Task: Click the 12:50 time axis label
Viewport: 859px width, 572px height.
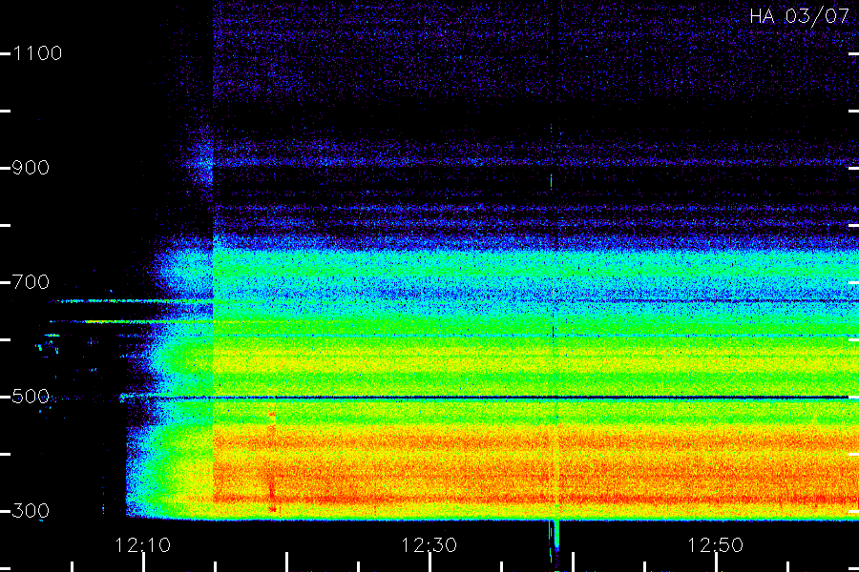Action: (x=715, y=545)
